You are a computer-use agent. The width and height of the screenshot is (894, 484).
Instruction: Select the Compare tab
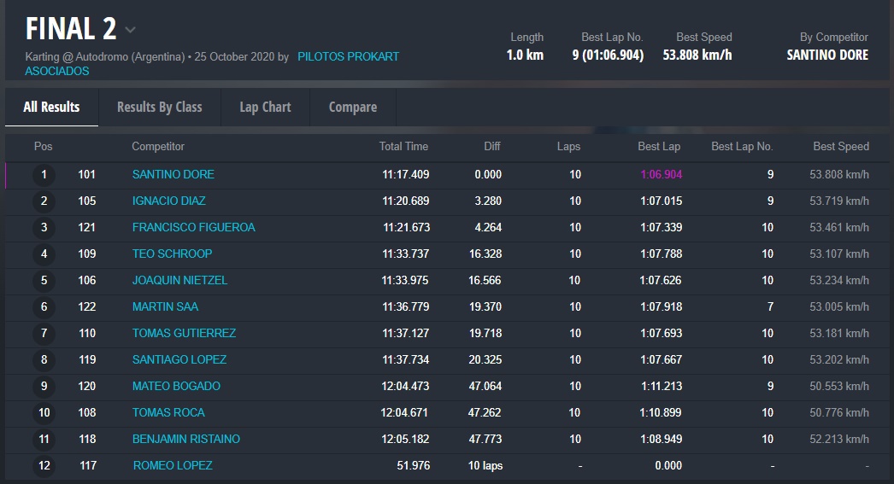(352, 107)
